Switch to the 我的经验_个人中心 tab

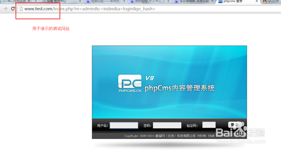150,1
